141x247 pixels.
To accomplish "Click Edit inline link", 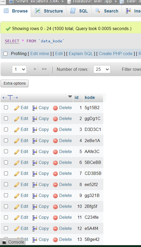I will point(40,54).
